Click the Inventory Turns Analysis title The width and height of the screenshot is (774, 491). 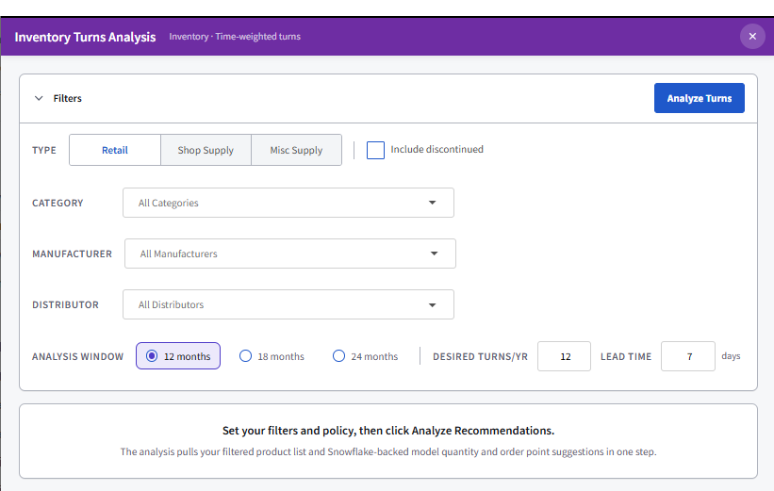[85, 37]
